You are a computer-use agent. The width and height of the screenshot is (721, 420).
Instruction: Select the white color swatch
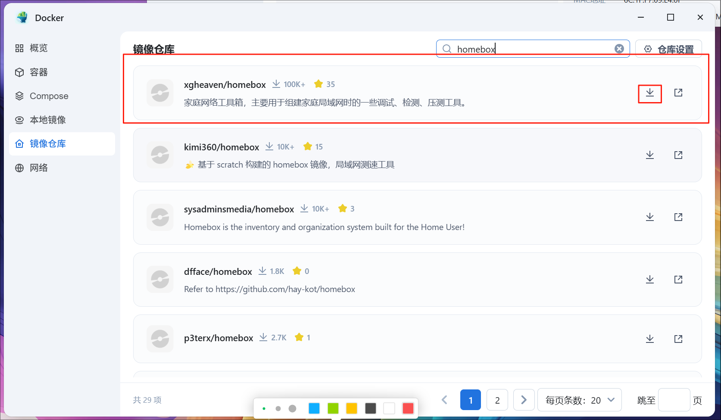pyautogui.click(x=389, y=408)
